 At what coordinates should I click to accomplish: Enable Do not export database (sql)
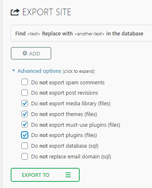pyautogui.click(x=25, y=146)
